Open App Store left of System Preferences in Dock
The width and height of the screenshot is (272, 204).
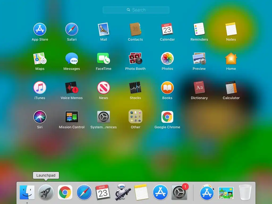click(160, 192)
